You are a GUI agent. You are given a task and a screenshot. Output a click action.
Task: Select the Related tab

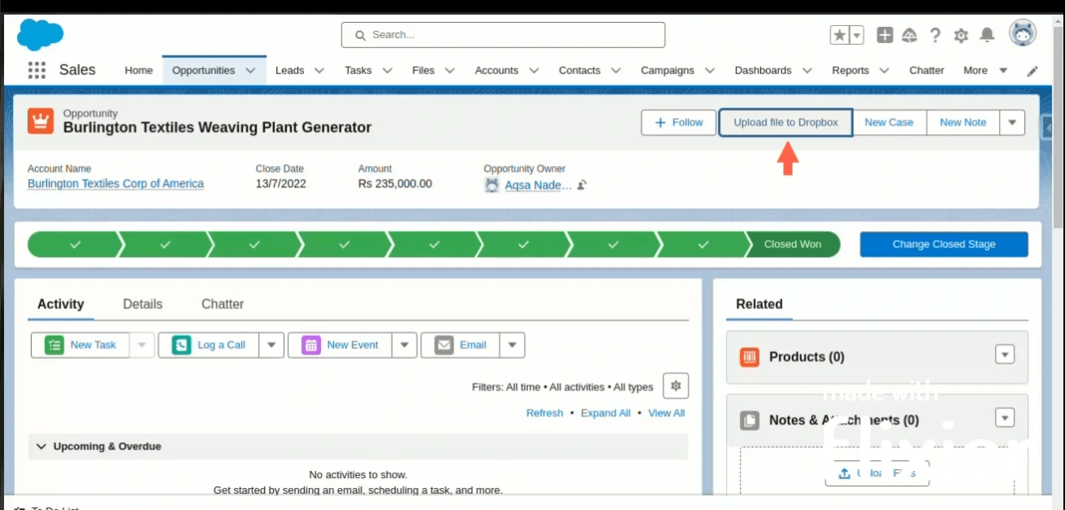pos(759,303)
